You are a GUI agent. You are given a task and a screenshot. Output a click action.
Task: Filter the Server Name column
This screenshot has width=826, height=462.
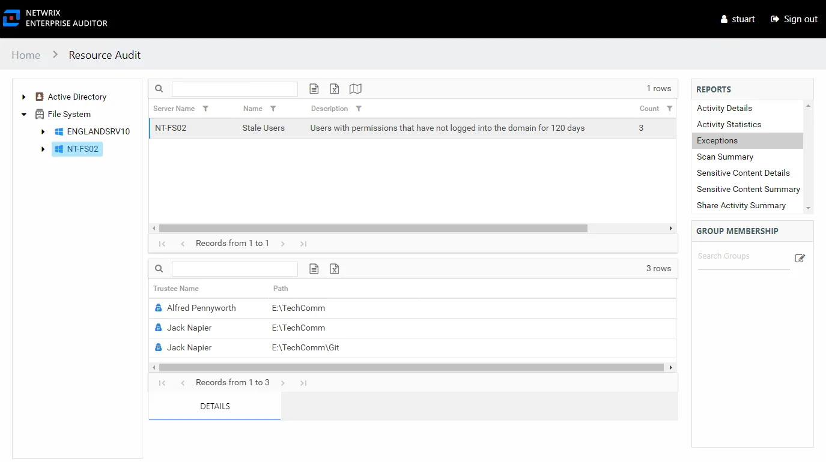point(205,109)
